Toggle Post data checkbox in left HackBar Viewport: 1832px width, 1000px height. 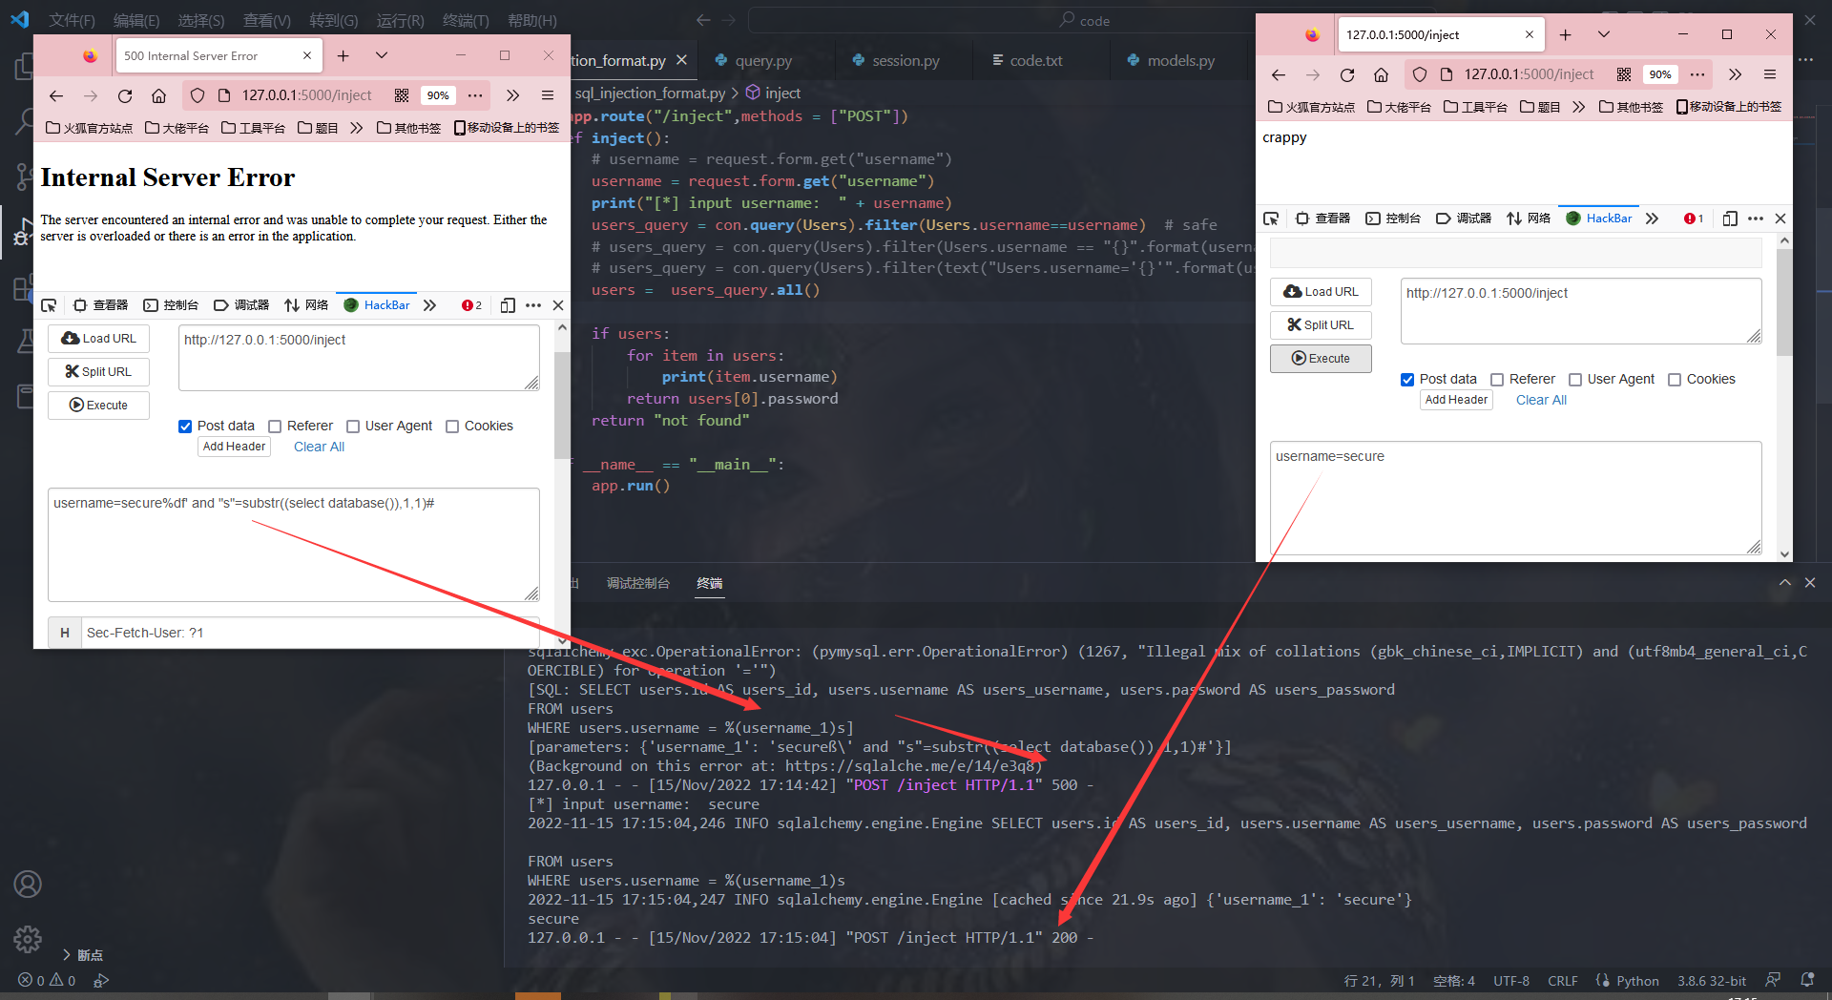[185, 427]
